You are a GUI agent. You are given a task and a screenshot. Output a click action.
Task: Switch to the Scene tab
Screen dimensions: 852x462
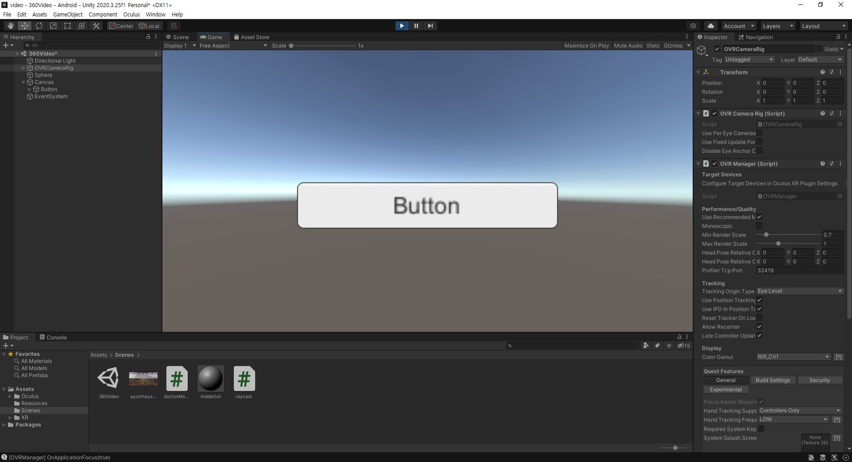177,37
